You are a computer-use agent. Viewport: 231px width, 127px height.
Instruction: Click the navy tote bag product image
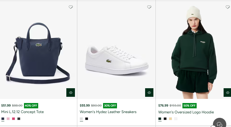[38, 53]
